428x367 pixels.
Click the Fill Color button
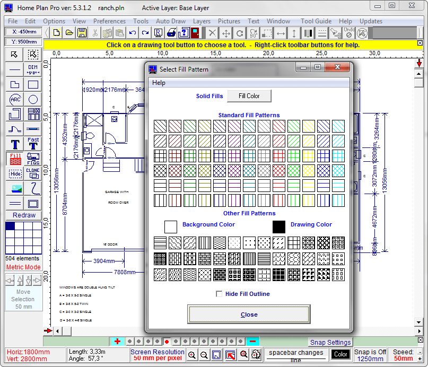tap(249, 96)
